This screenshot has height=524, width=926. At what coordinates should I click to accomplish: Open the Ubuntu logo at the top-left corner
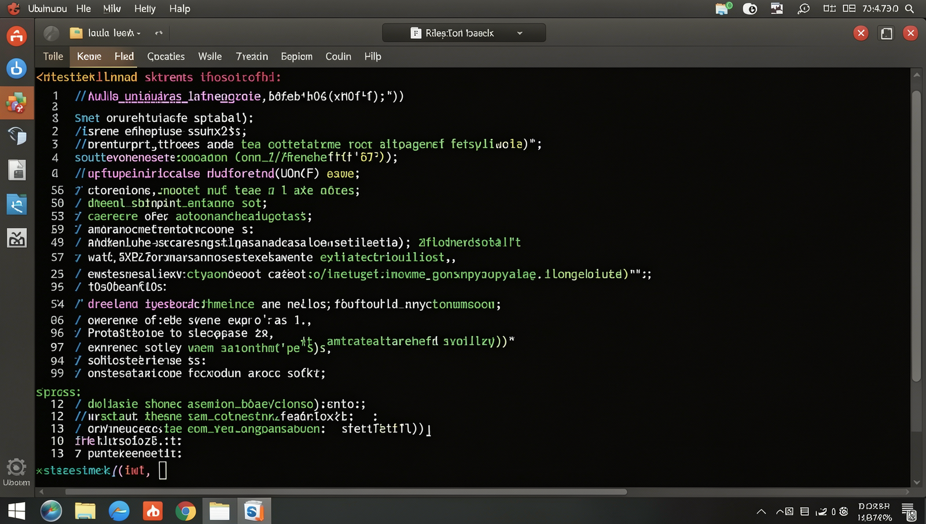(x=13, y=9)
